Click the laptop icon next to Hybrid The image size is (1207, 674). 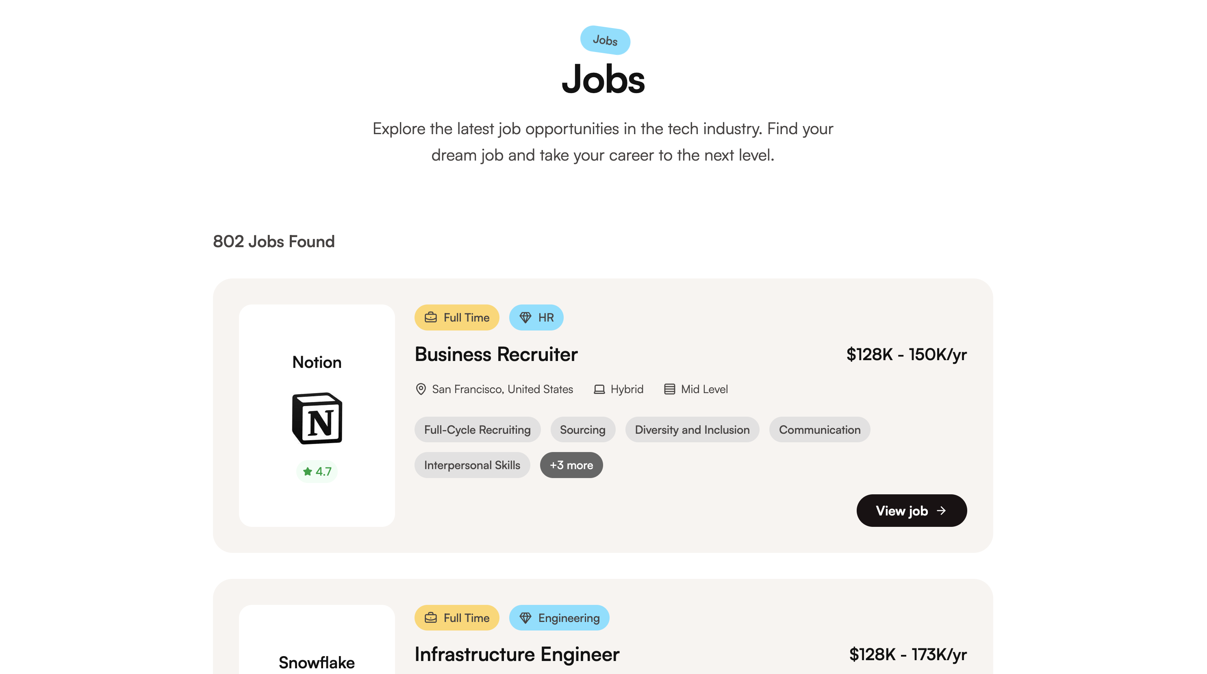pos(599,389)
